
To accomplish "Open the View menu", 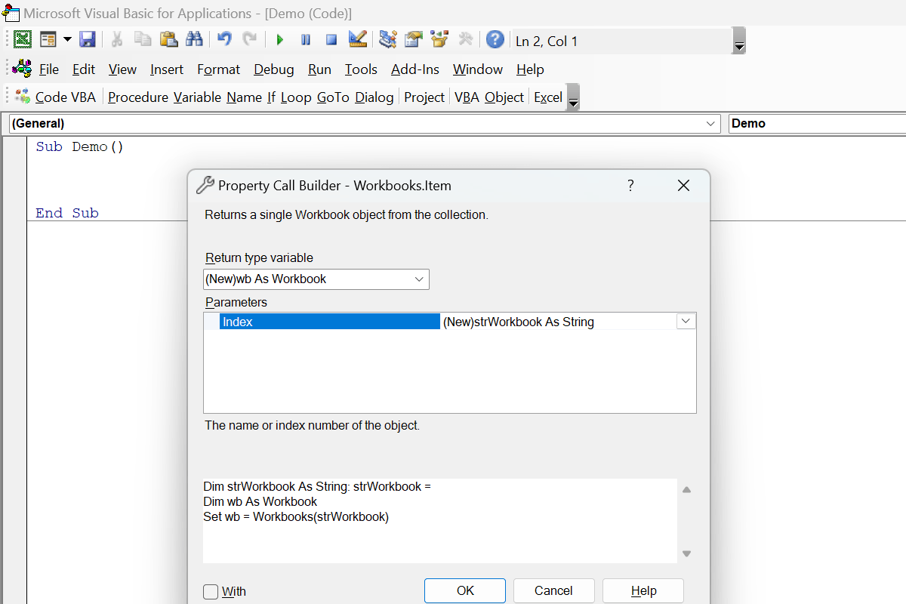I will [x=122, y=69].
